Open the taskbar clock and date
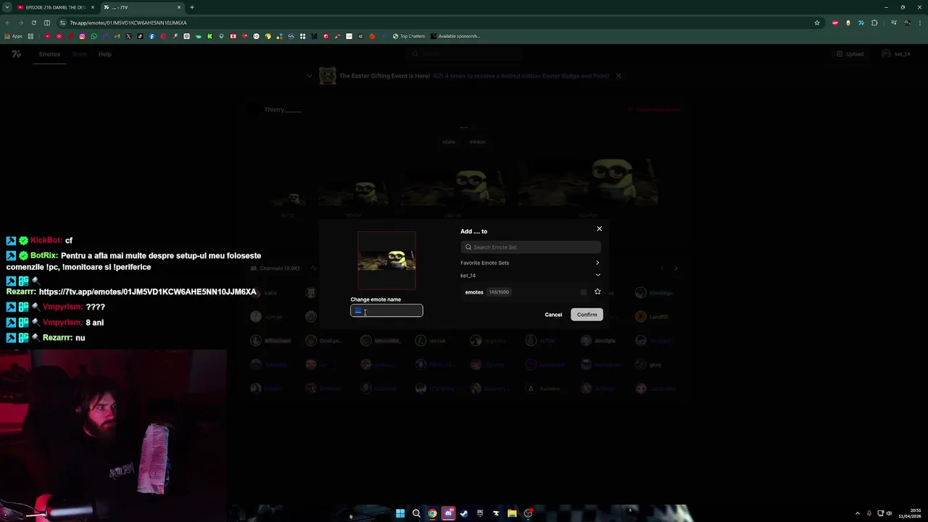The image size is (928, 522). pos(910,513)
